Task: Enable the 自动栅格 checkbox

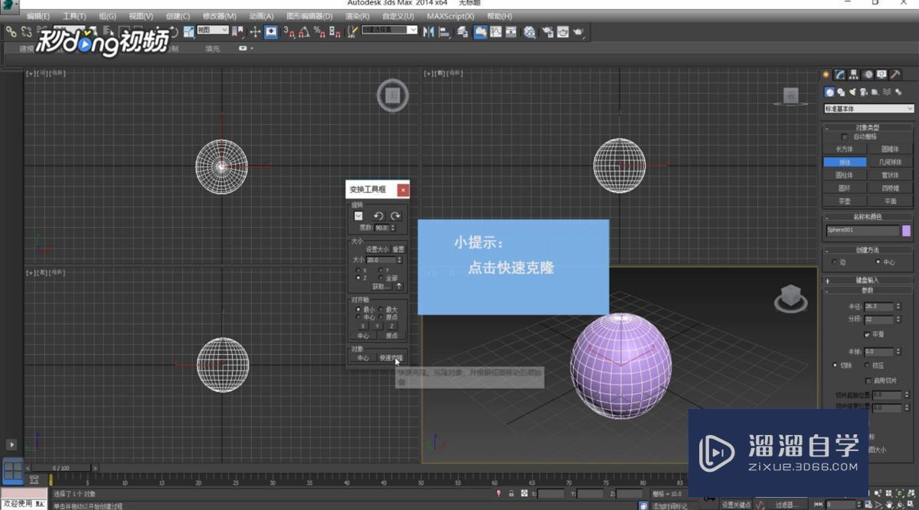Action: click(x=843, y=136)
